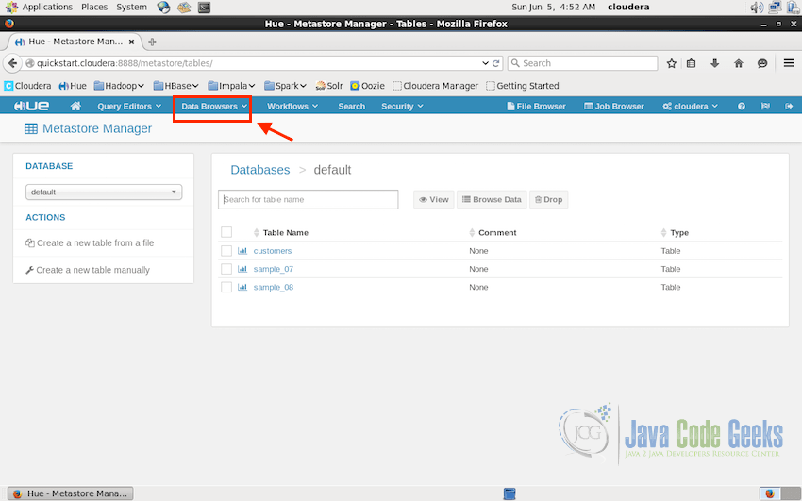Check the sample_08 table checkbox

pos(226,287)
